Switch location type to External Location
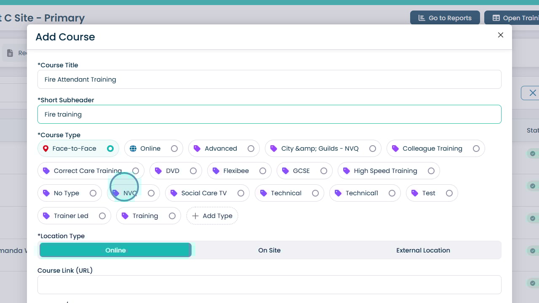 (x=423, y=250)
